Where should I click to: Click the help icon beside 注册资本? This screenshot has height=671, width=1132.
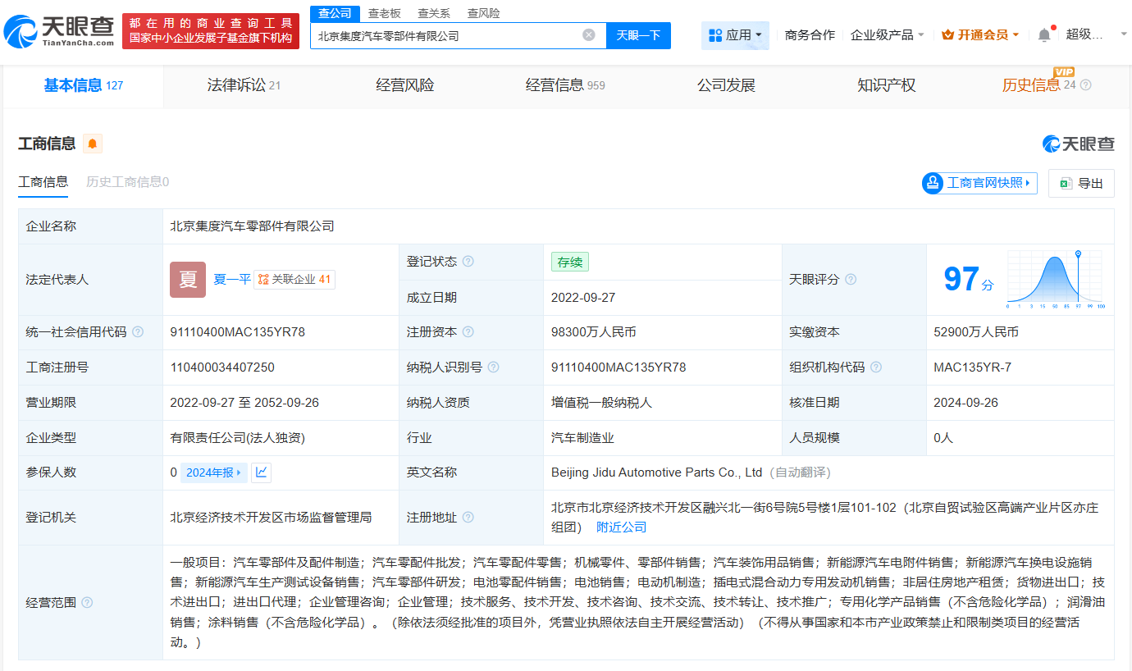click(x=468, y=332)
